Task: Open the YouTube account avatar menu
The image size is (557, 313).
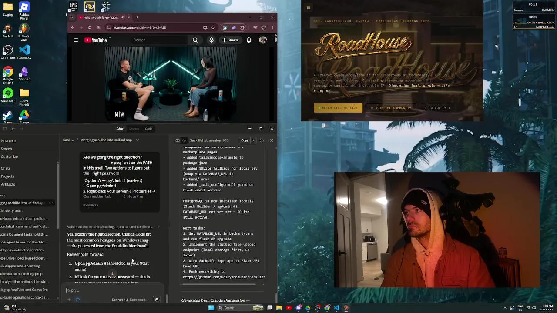Action: pos(263,40)
